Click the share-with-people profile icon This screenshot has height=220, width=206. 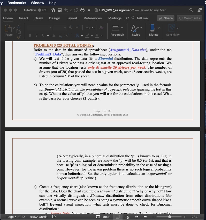click(x=200, y=10)
